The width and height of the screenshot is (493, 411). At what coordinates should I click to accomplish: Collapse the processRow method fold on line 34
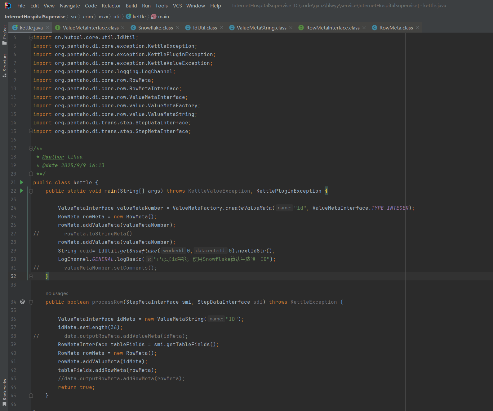(31, 302)
